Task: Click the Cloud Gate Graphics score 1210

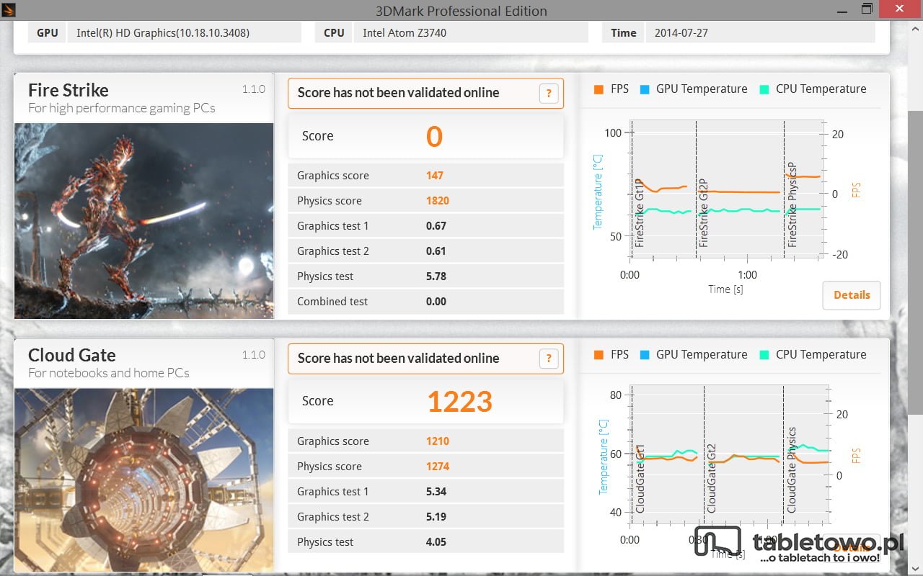Action: [438, 441]
